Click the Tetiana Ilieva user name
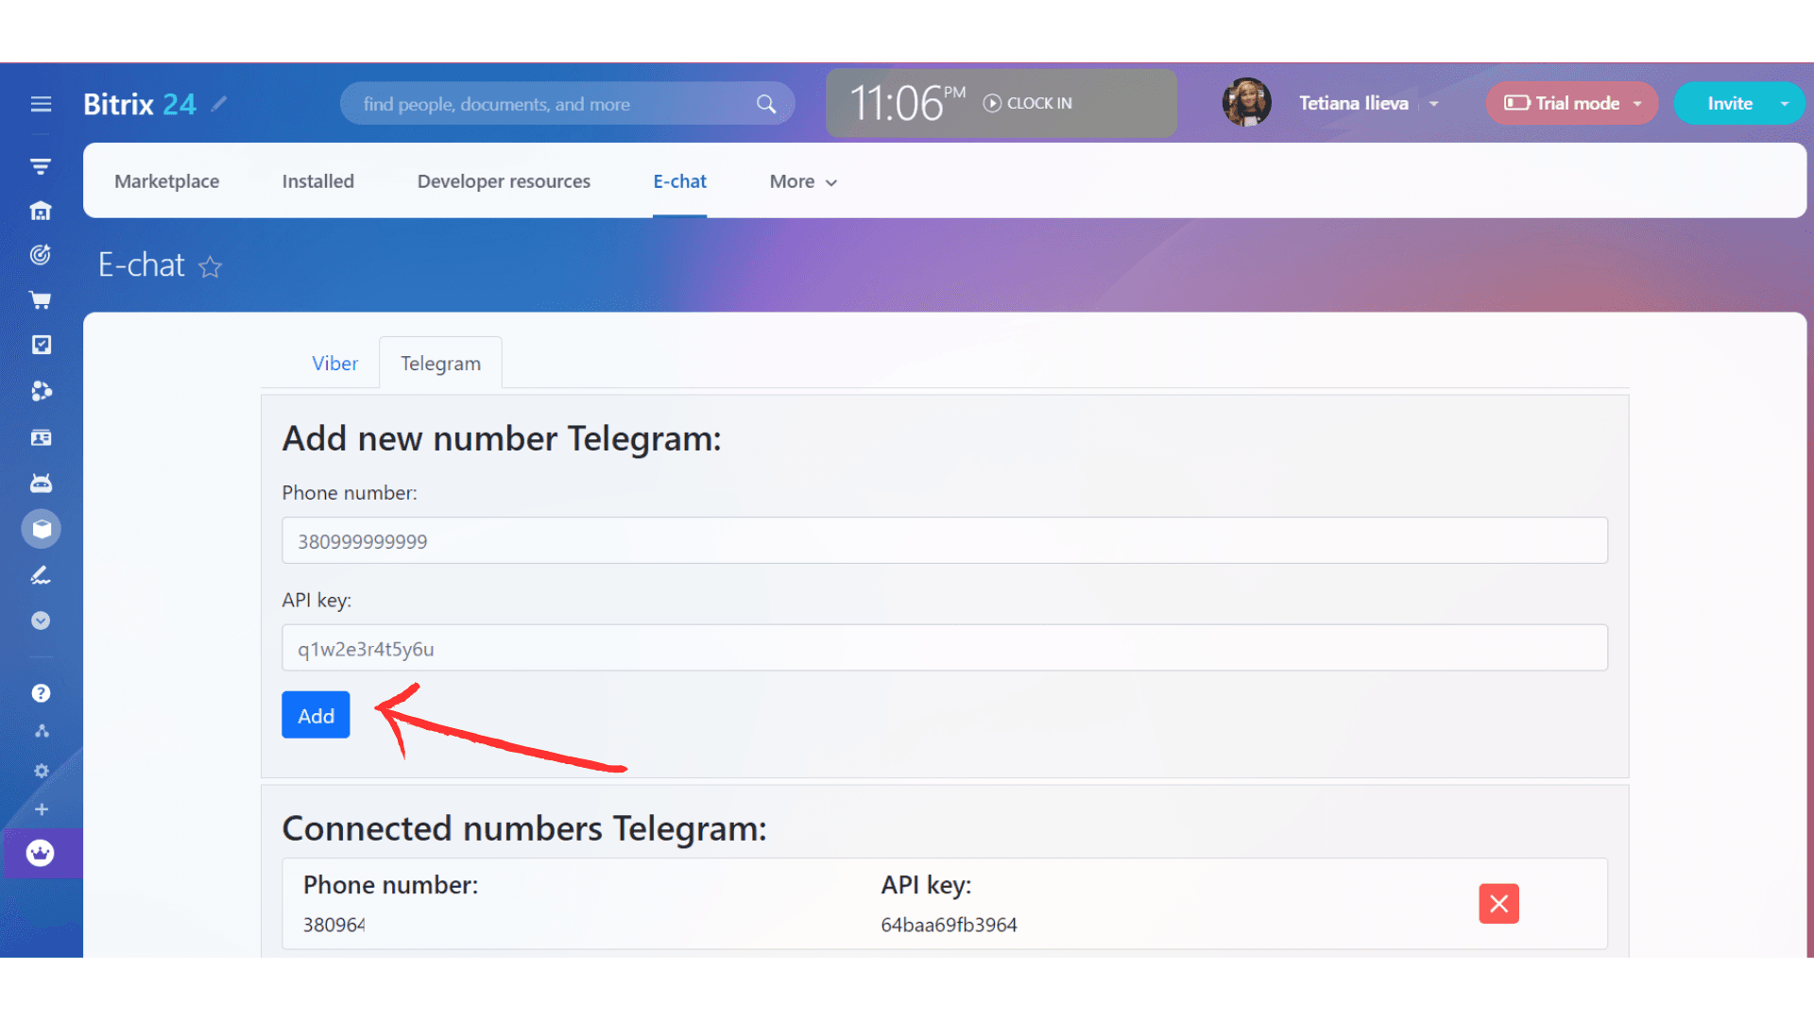Image resolution: width=1814 pixels, height=1020 pixels. coord(1353,103)
